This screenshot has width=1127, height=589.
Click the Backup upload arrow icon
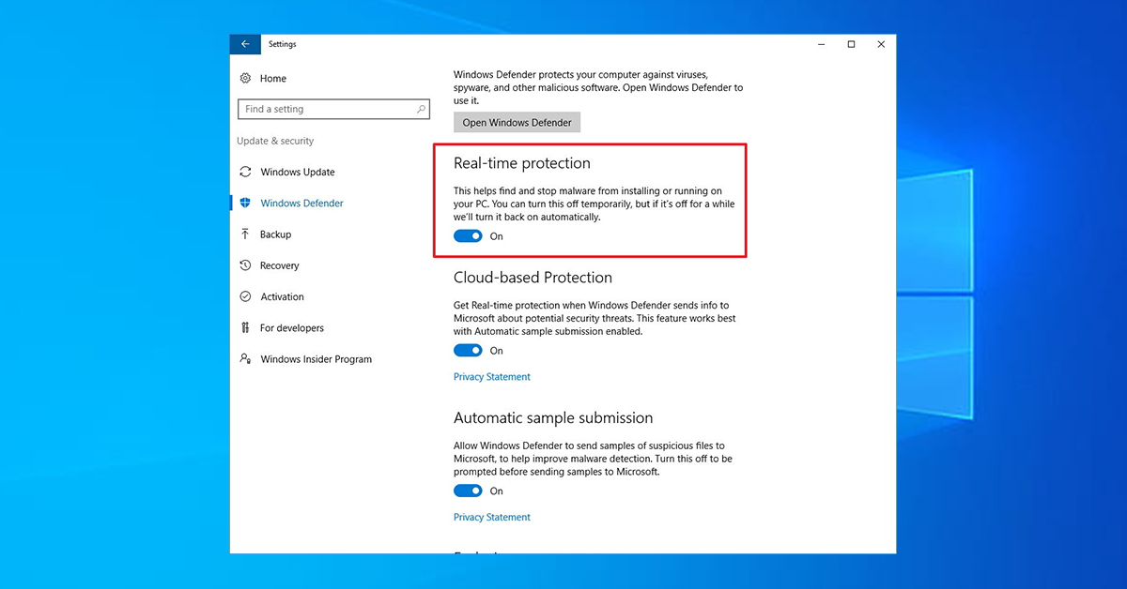pos(245,234)
